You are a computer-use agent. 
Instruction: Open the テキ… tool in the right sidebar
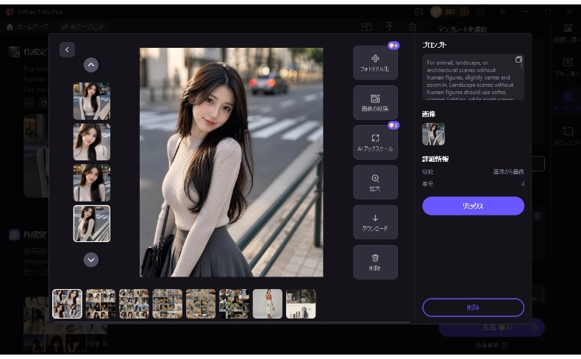coord(567,67)
